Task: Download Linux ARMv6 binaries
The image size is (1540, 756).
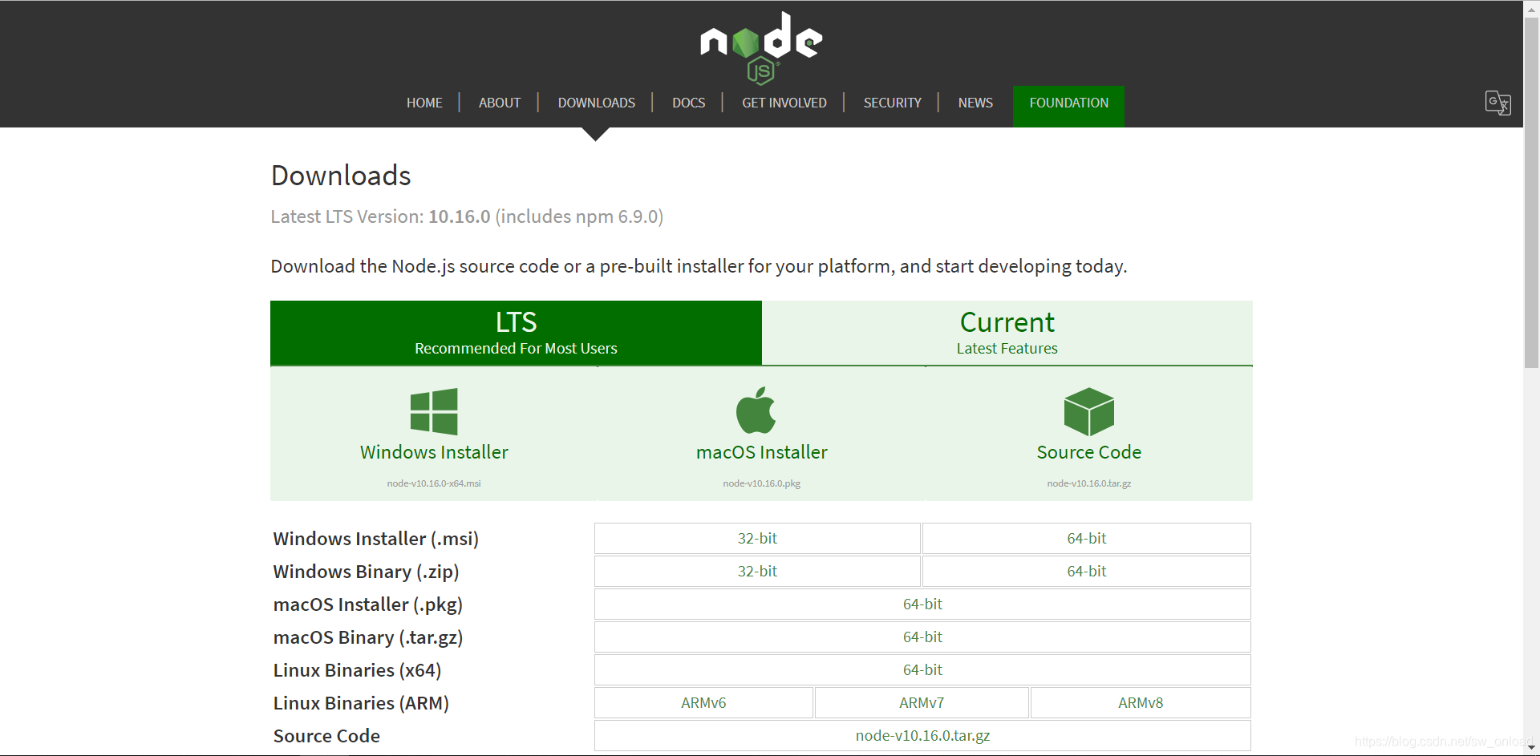Action: (703, 702)
